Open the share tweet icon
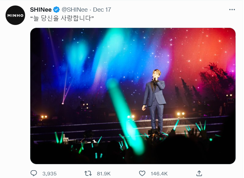Screen dimensions: 244x178 (x=199, y=173)
